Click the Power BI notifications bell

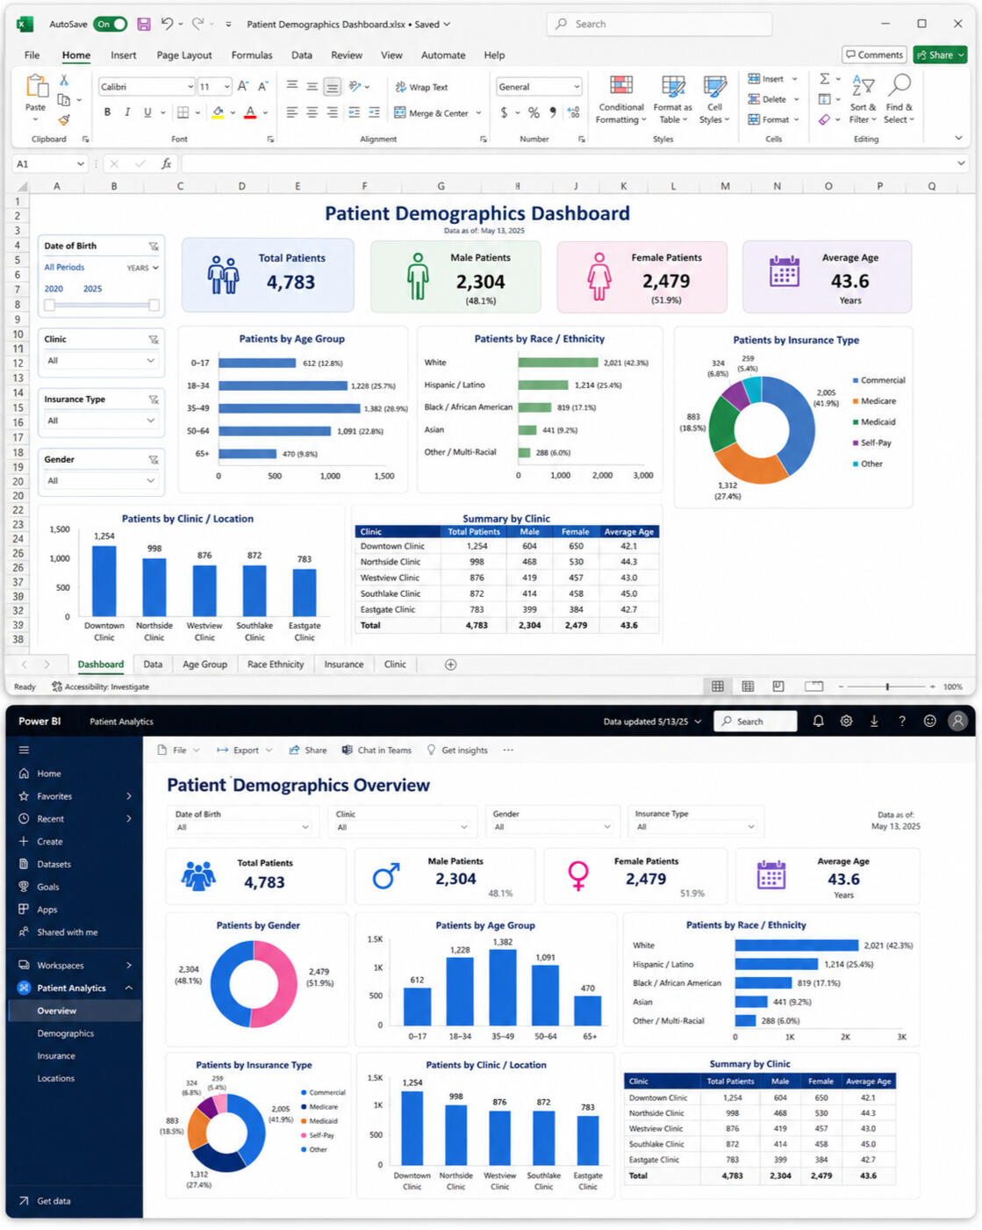(818, 721)
